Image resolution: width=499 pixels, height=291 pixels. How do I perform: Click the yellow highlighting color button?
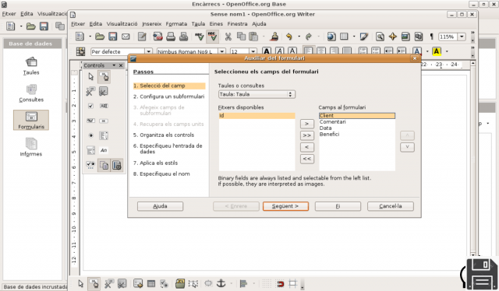[437, 51]
